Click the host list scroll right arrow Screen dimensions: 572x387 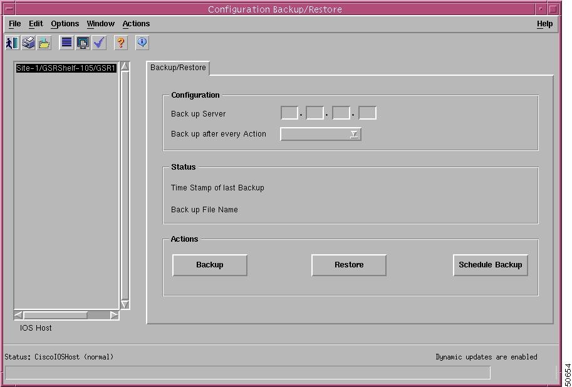[x=114, y=315]
